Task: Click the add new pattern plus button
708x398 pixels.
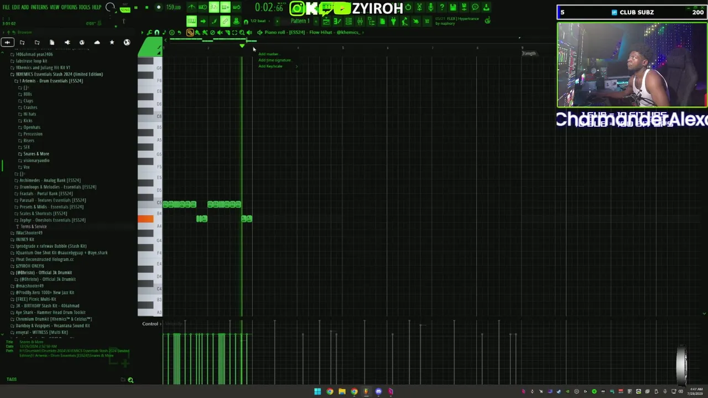Action: point(316,21)
